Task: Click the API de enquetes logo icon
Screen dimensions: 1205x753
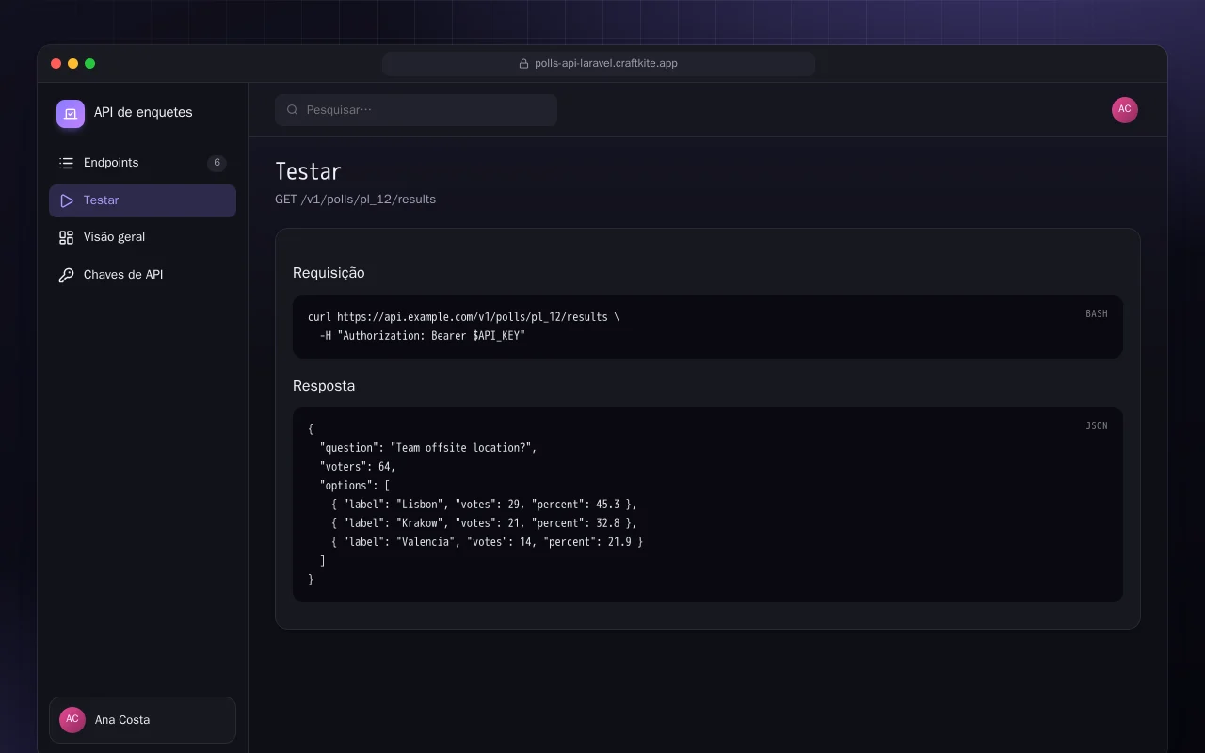Action: pos(71,113)
